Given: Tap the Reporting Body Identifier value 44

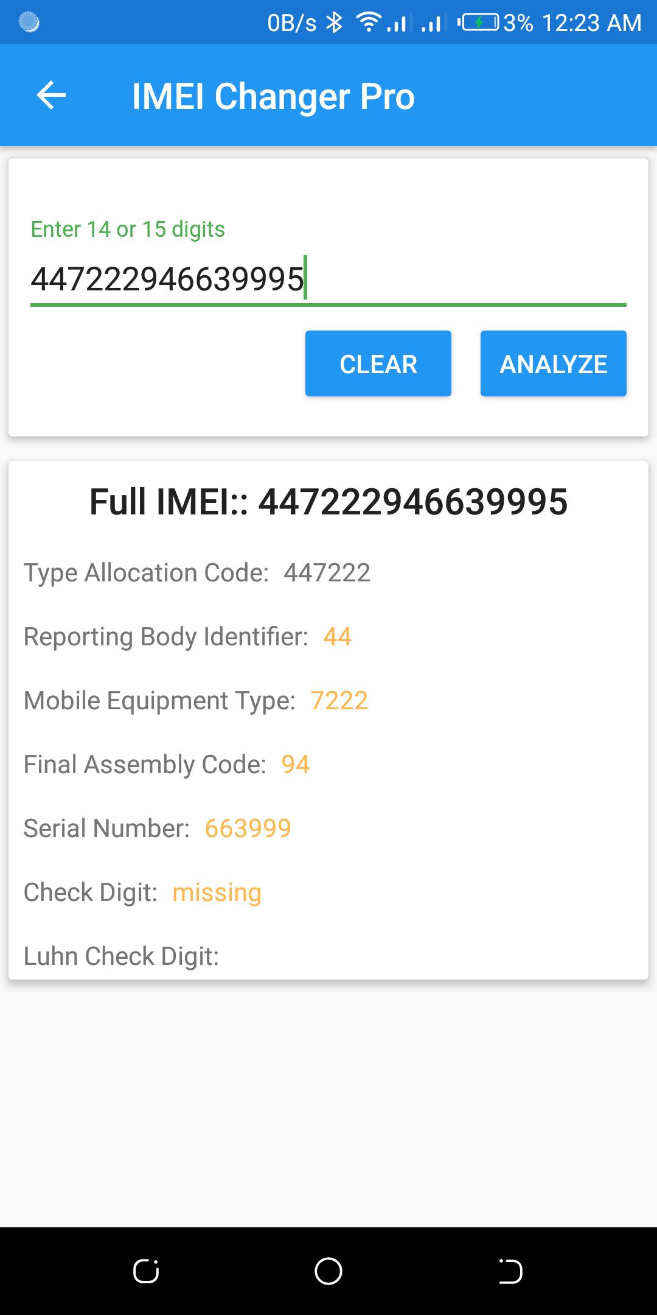Looking at the screenshot, I should click(x=337, y=637).
